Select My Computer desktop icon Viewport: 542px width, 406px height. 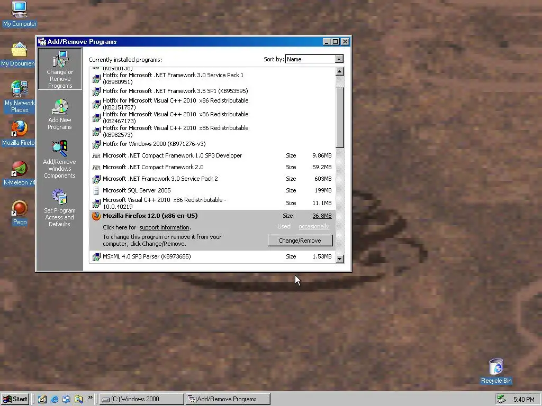20,14
